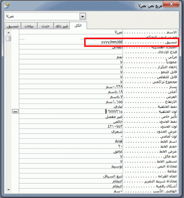Select the تنسيق tab

[x=13, y=26]
